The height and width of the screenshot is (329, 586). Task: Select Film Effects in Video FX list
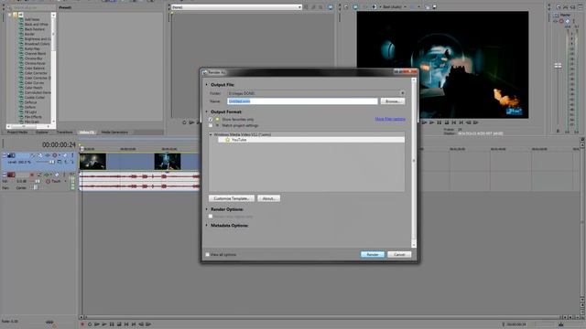[33, 117]
